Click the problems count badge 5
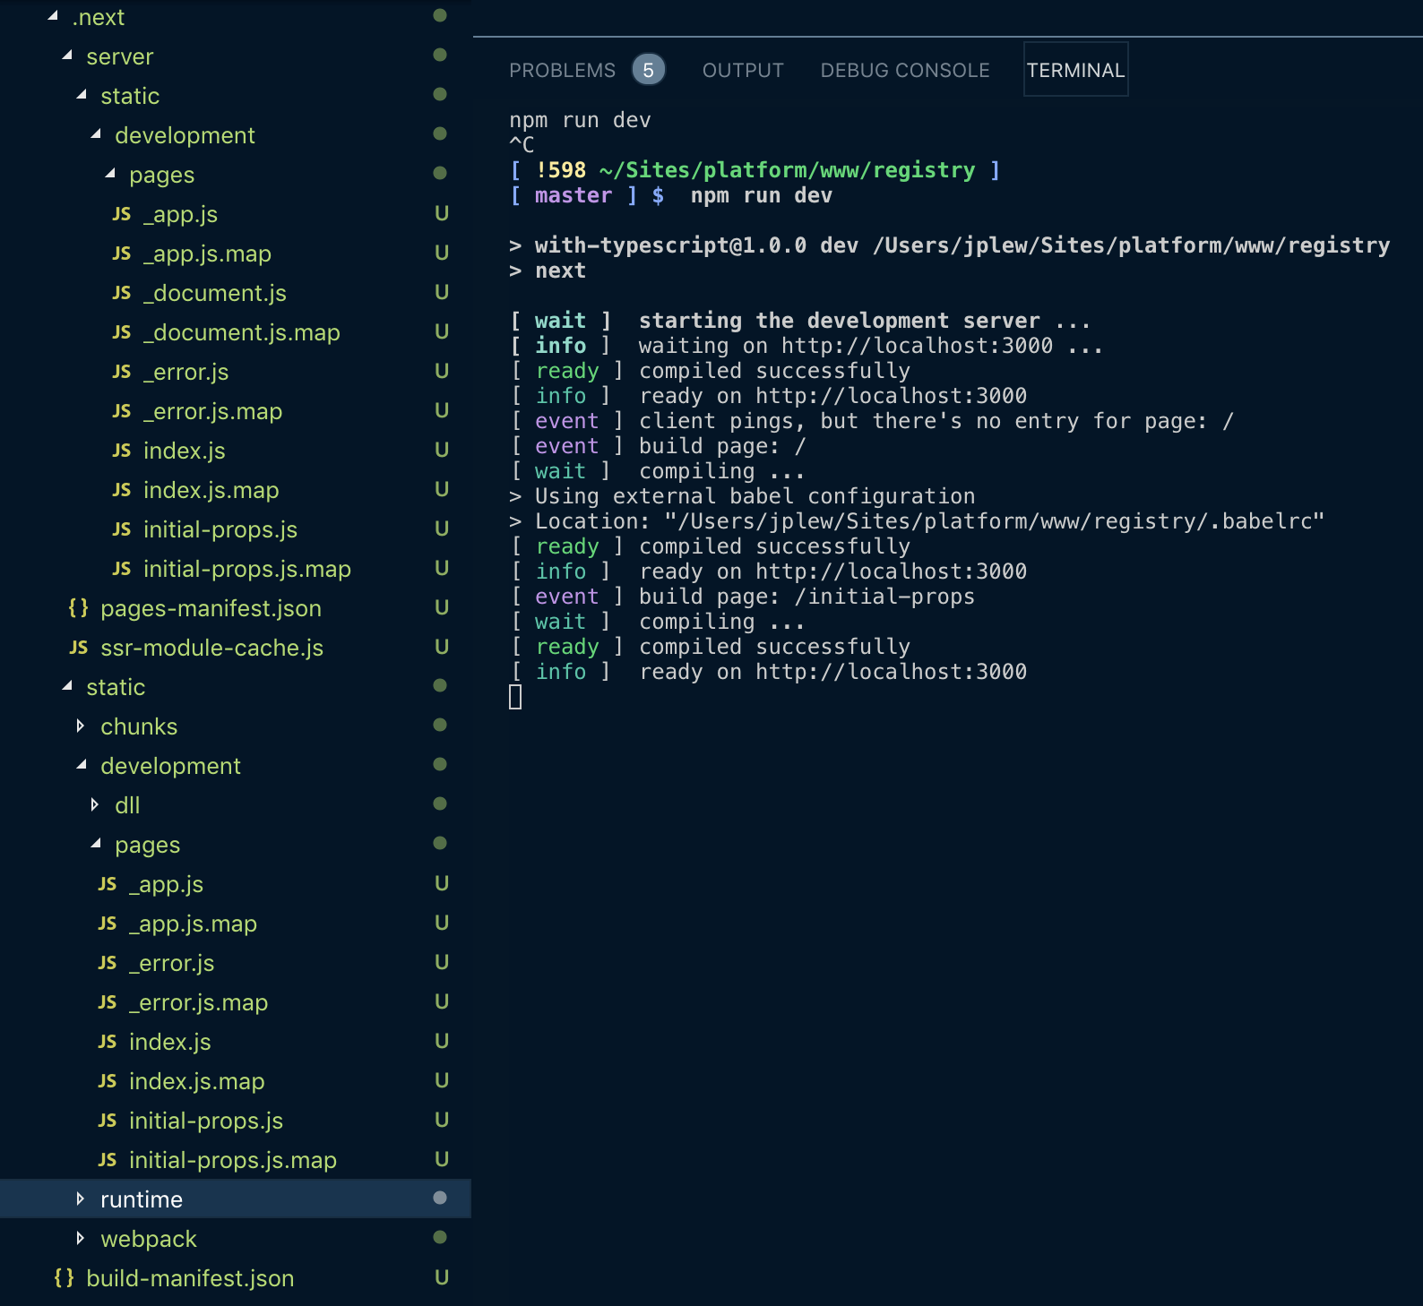The height and width of the screenshot is (1306, 1423). pos(648,70)
